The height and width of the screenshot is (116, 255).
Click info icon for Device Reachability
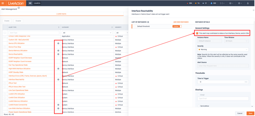point(58,54)
